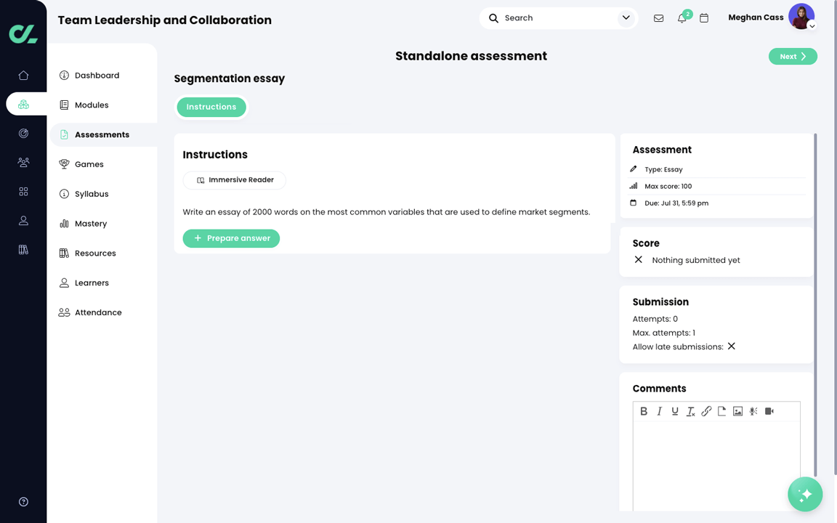The image size is (837, 523).
Task: Click the help question mark icon
Action: [x=23, y=502]
